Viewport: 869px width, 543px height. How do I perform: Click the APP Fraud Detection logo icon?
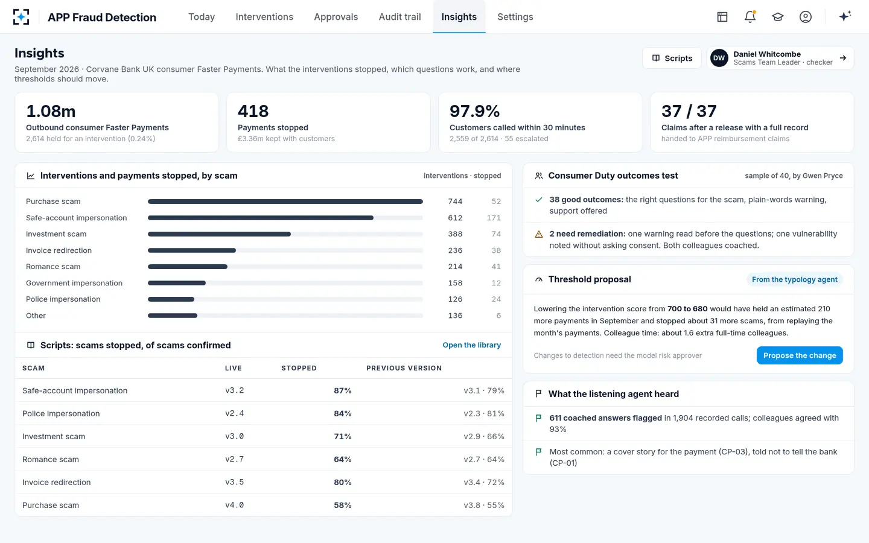[x=21, y=17]
